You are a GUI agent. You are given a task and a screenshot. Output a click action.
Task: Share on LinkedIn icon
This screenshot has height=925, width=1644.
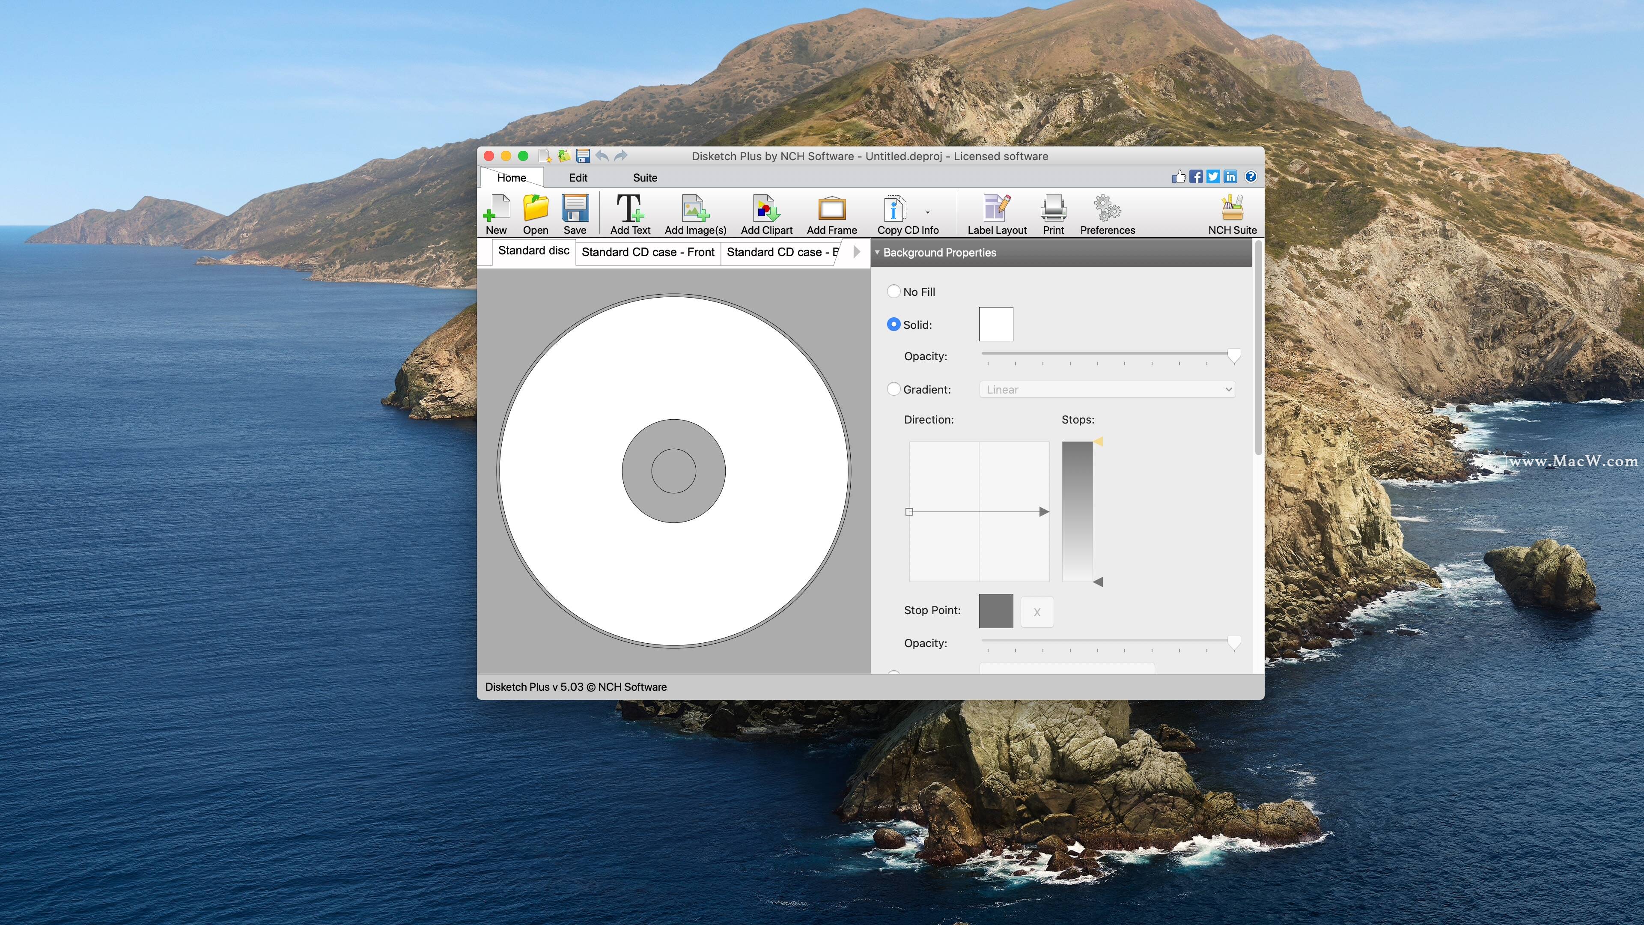1230,176
